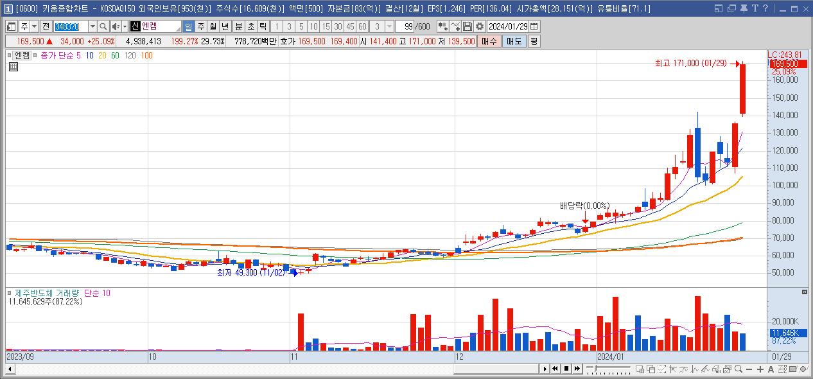Toggle the small square before 엔켐 legend
The width and height of the screenshot is (813, 379).
(10, 56)
